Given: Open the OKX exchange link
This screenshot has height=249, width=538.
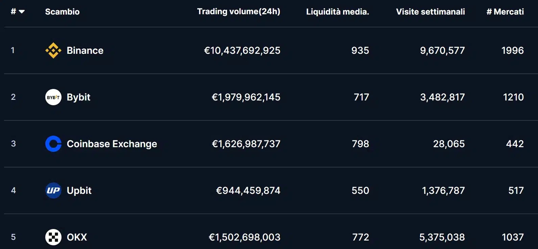Looking at the screenshot, I should (77, 237).
